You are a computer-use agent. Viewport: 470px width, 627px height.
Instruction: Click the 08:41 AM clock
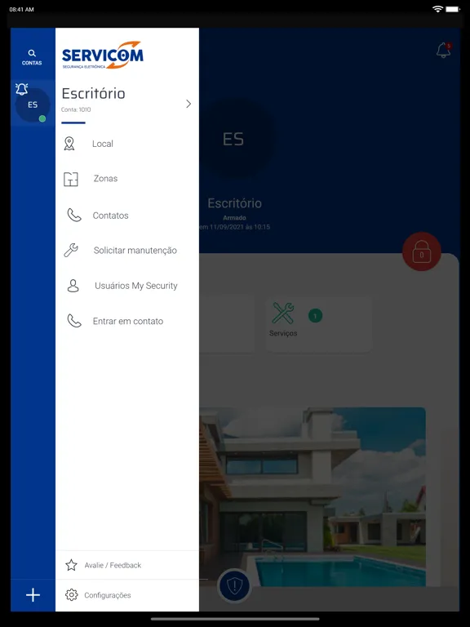point(21,9)
